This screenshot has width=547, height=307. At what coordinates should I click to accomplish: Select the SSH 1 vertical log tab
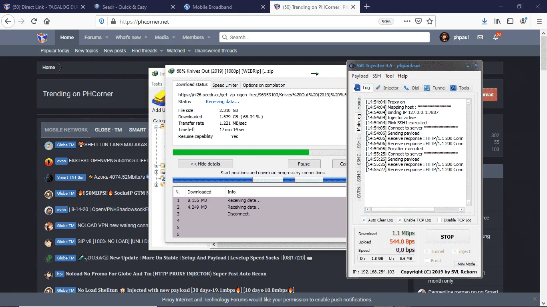coord(359,142)
